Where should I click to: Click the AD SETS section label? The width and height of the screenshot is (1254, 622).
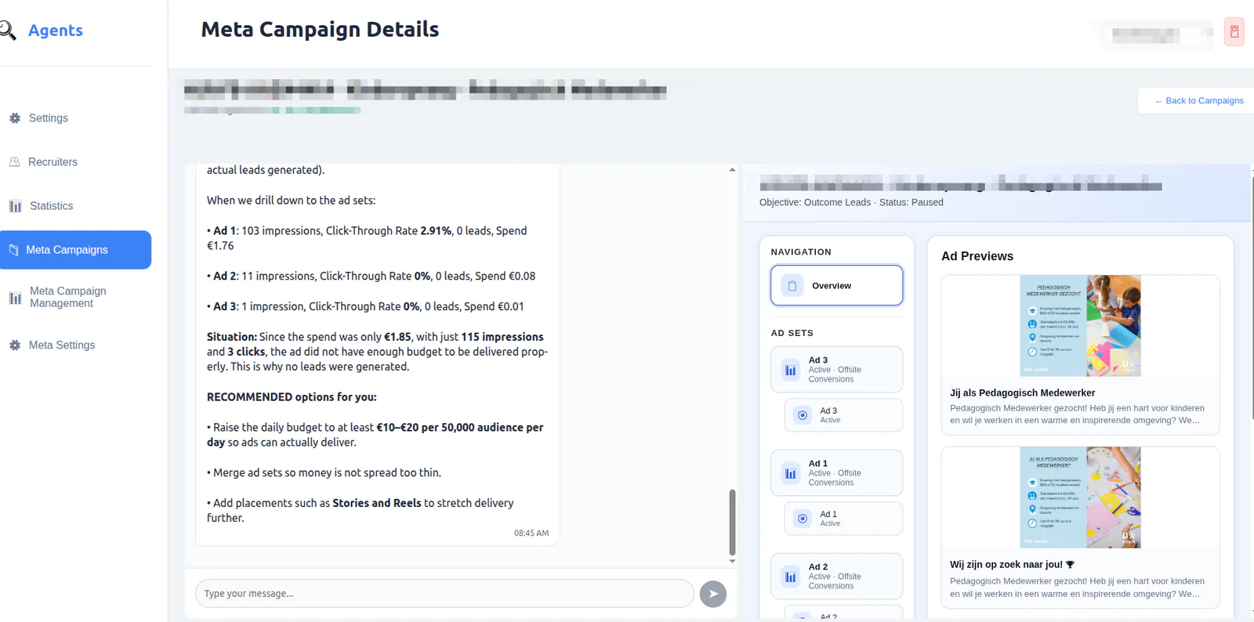792,333
